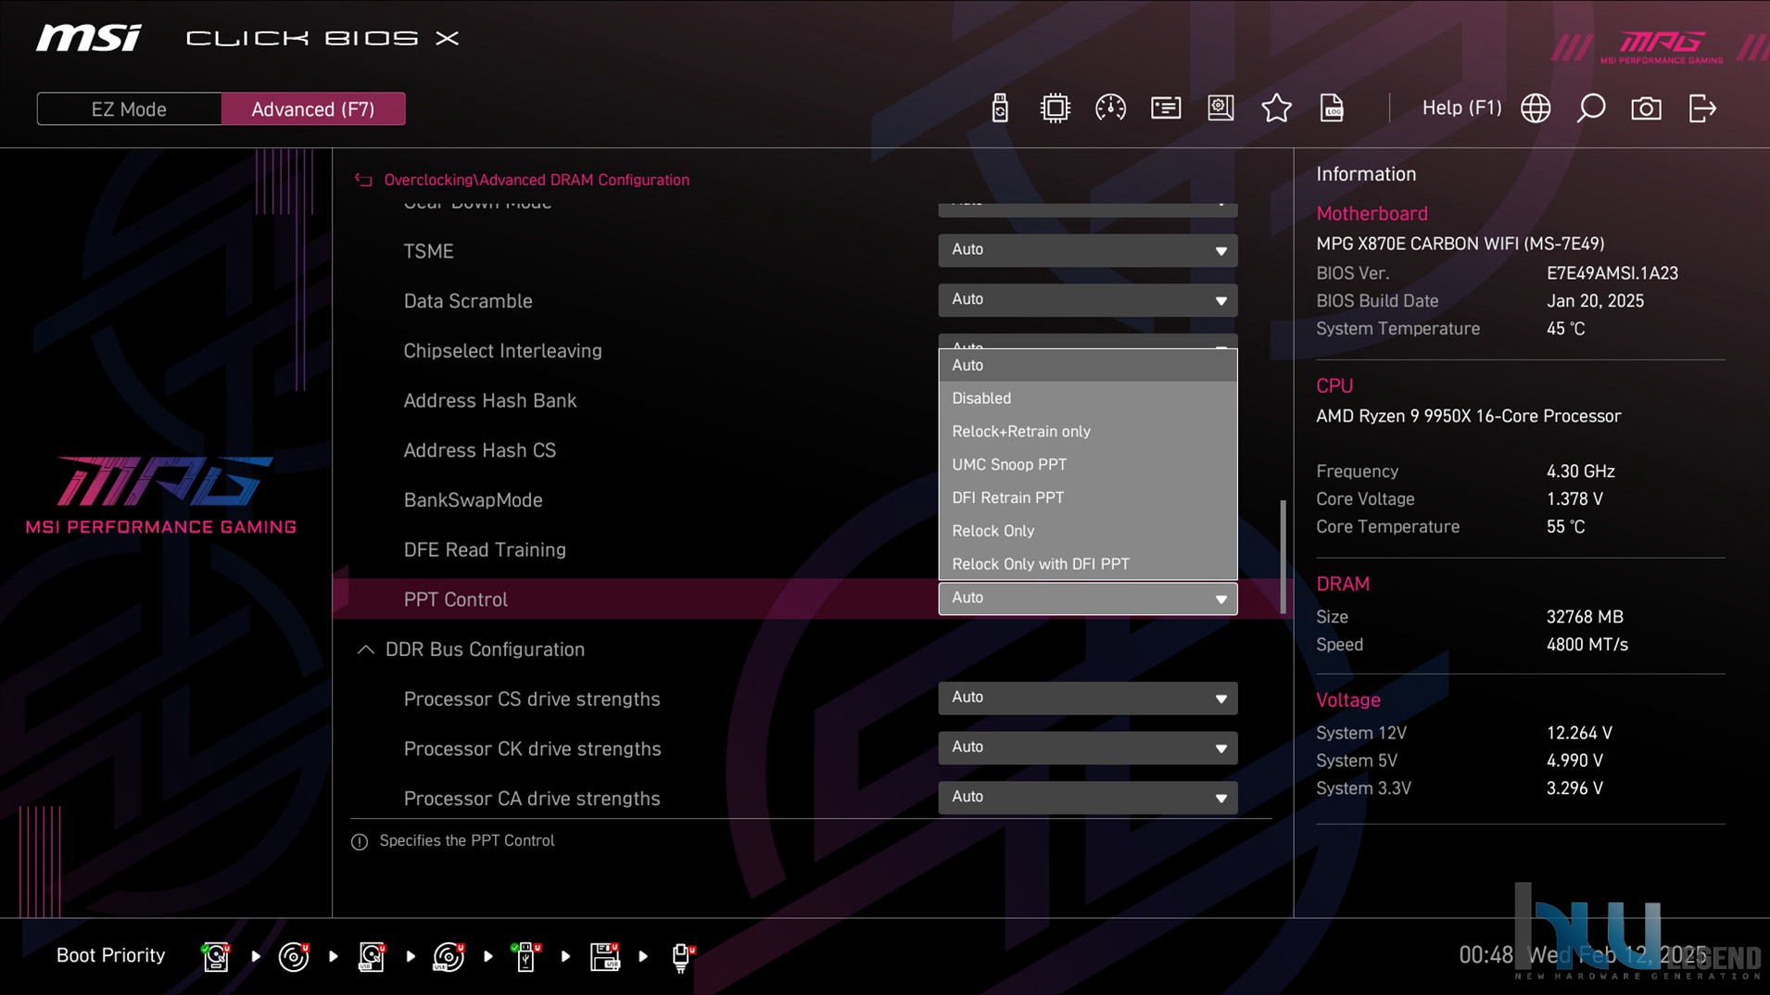Select the Address Hash CS setting
This screenshot has width=1770, height=995.
coord(479,450)
